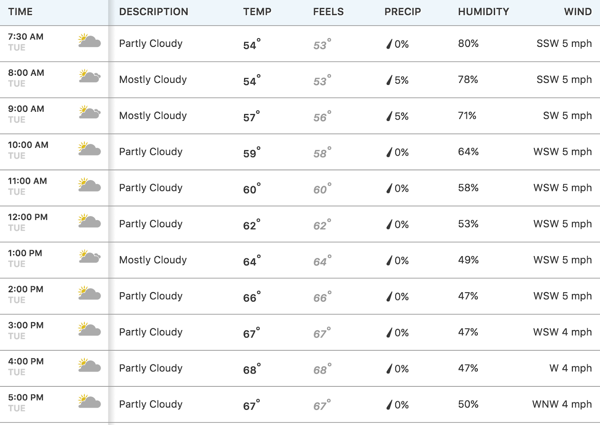Click the PRECIP column header
The width and height of the screenshot is (600, 425).
click(x=402, y=12)
